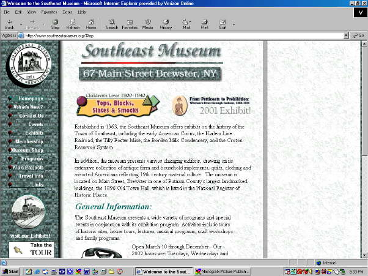
Task: Click the page scrollbar up arrow
Action: pyautogui.click(x=364, y=43)
